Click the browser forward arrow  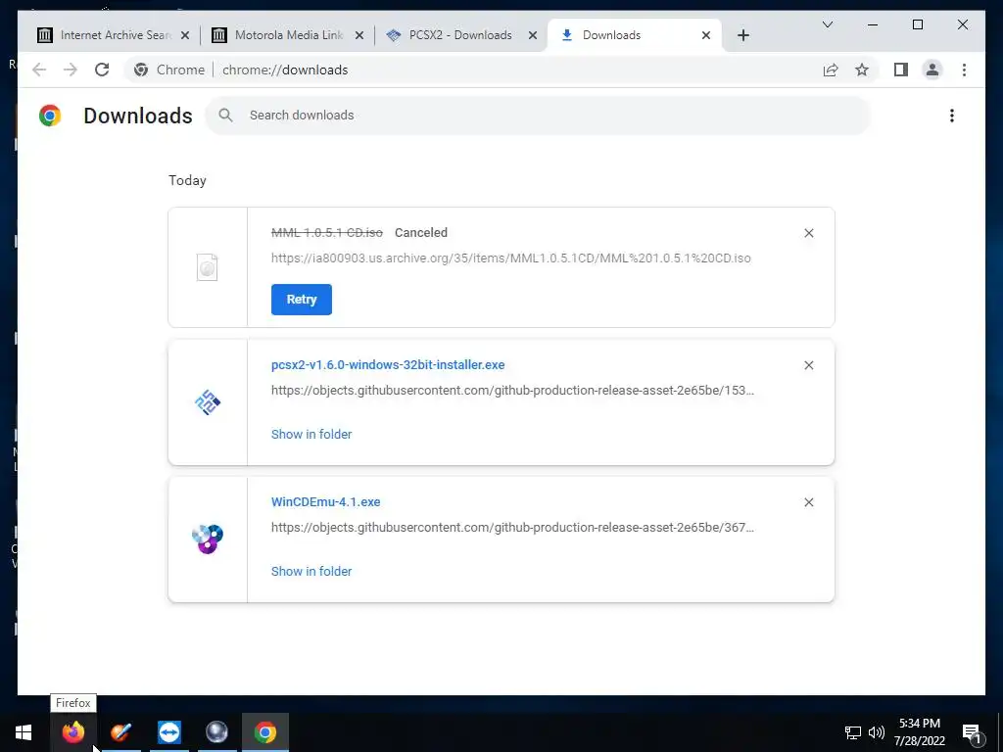point(71,70)
